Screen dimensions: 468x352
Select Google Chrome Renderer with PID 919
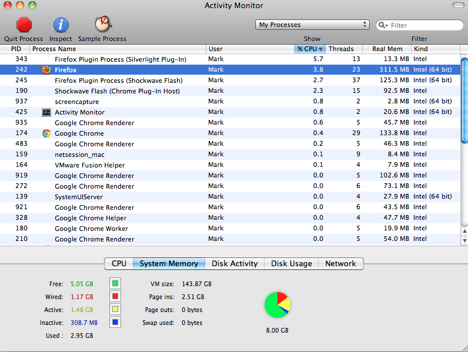[x=230, y=175]
